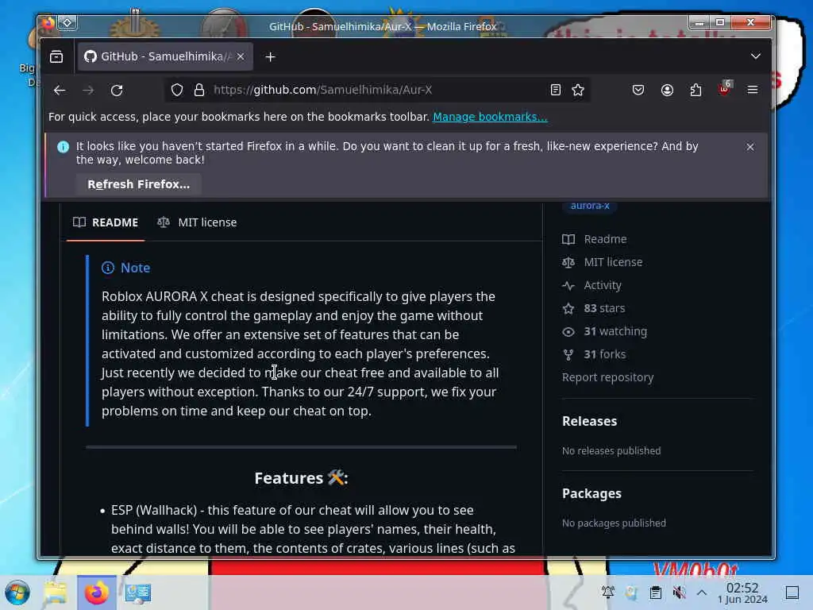Select the GitHub - Samuelhimika browser tab
The width and height of the screenshot is (813, 610).
tap(165, 56)
